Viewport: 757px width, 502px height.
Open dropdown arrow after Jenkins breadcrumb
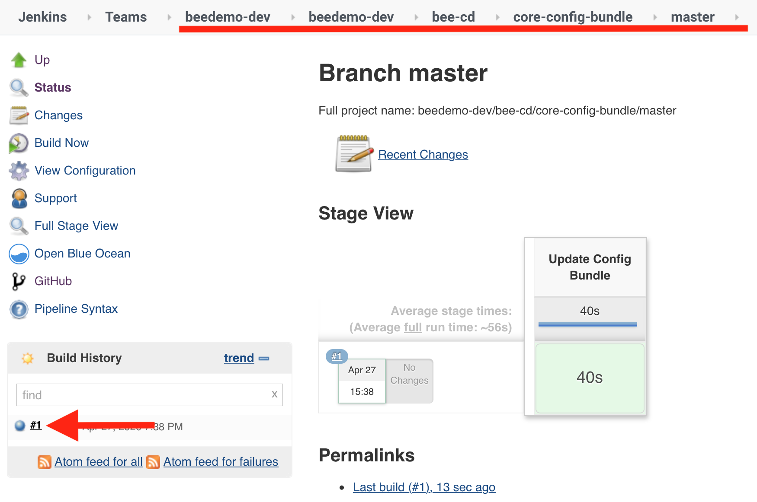89,17
